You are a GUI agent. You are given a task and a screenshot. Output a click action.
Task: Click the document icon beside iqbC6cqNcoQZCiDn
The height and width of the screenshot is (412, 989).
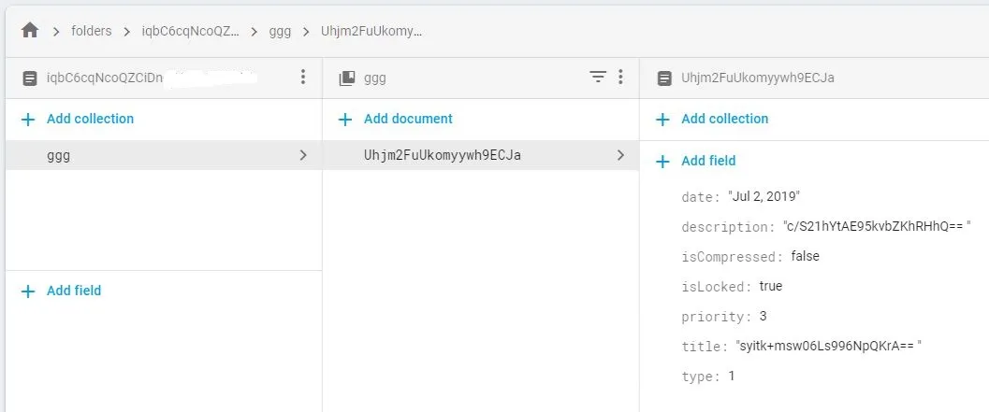pos(29,78)
